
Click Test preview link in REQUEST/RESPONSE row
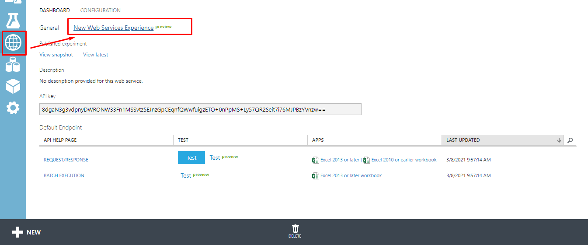click(224, 157)
